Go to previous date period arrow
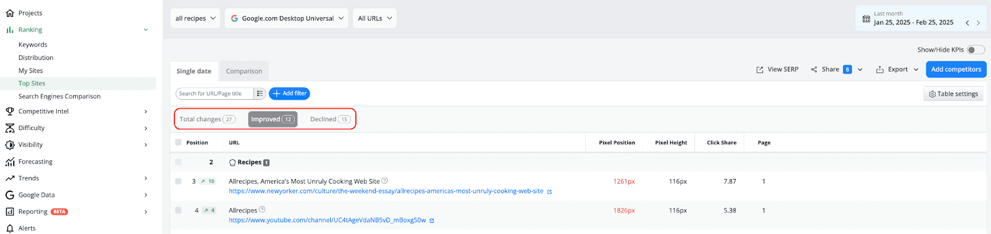The image size is (991, 234). 967,23
